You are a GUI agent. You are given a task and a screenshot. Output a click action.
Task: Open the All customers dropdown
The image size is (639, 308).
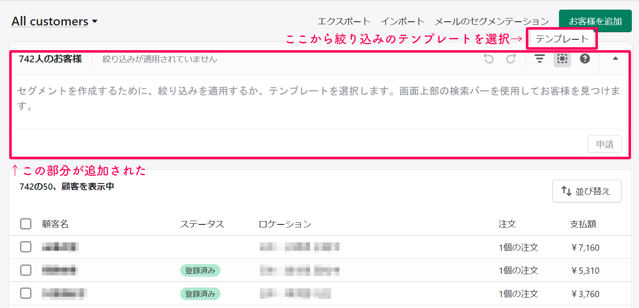click(54, 21)
